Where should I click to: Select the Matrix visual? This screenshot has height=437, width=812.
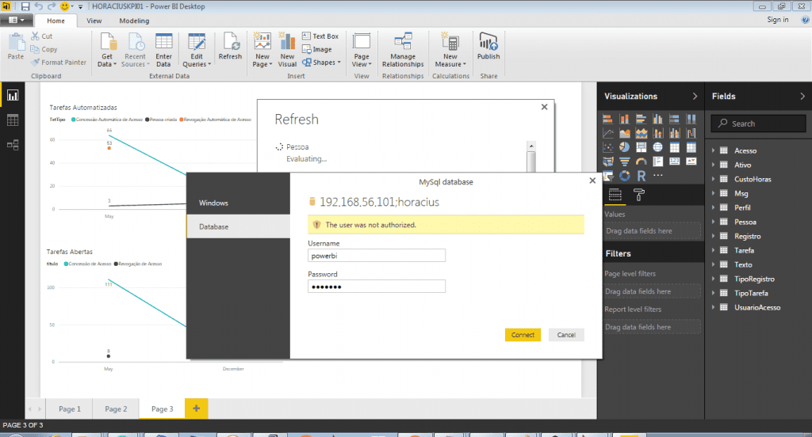point(691,147)
